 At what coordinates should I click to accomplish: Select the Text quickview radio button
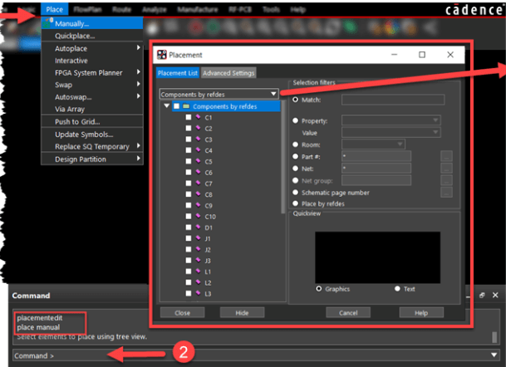pyautogui.click(x=397, y=289)
